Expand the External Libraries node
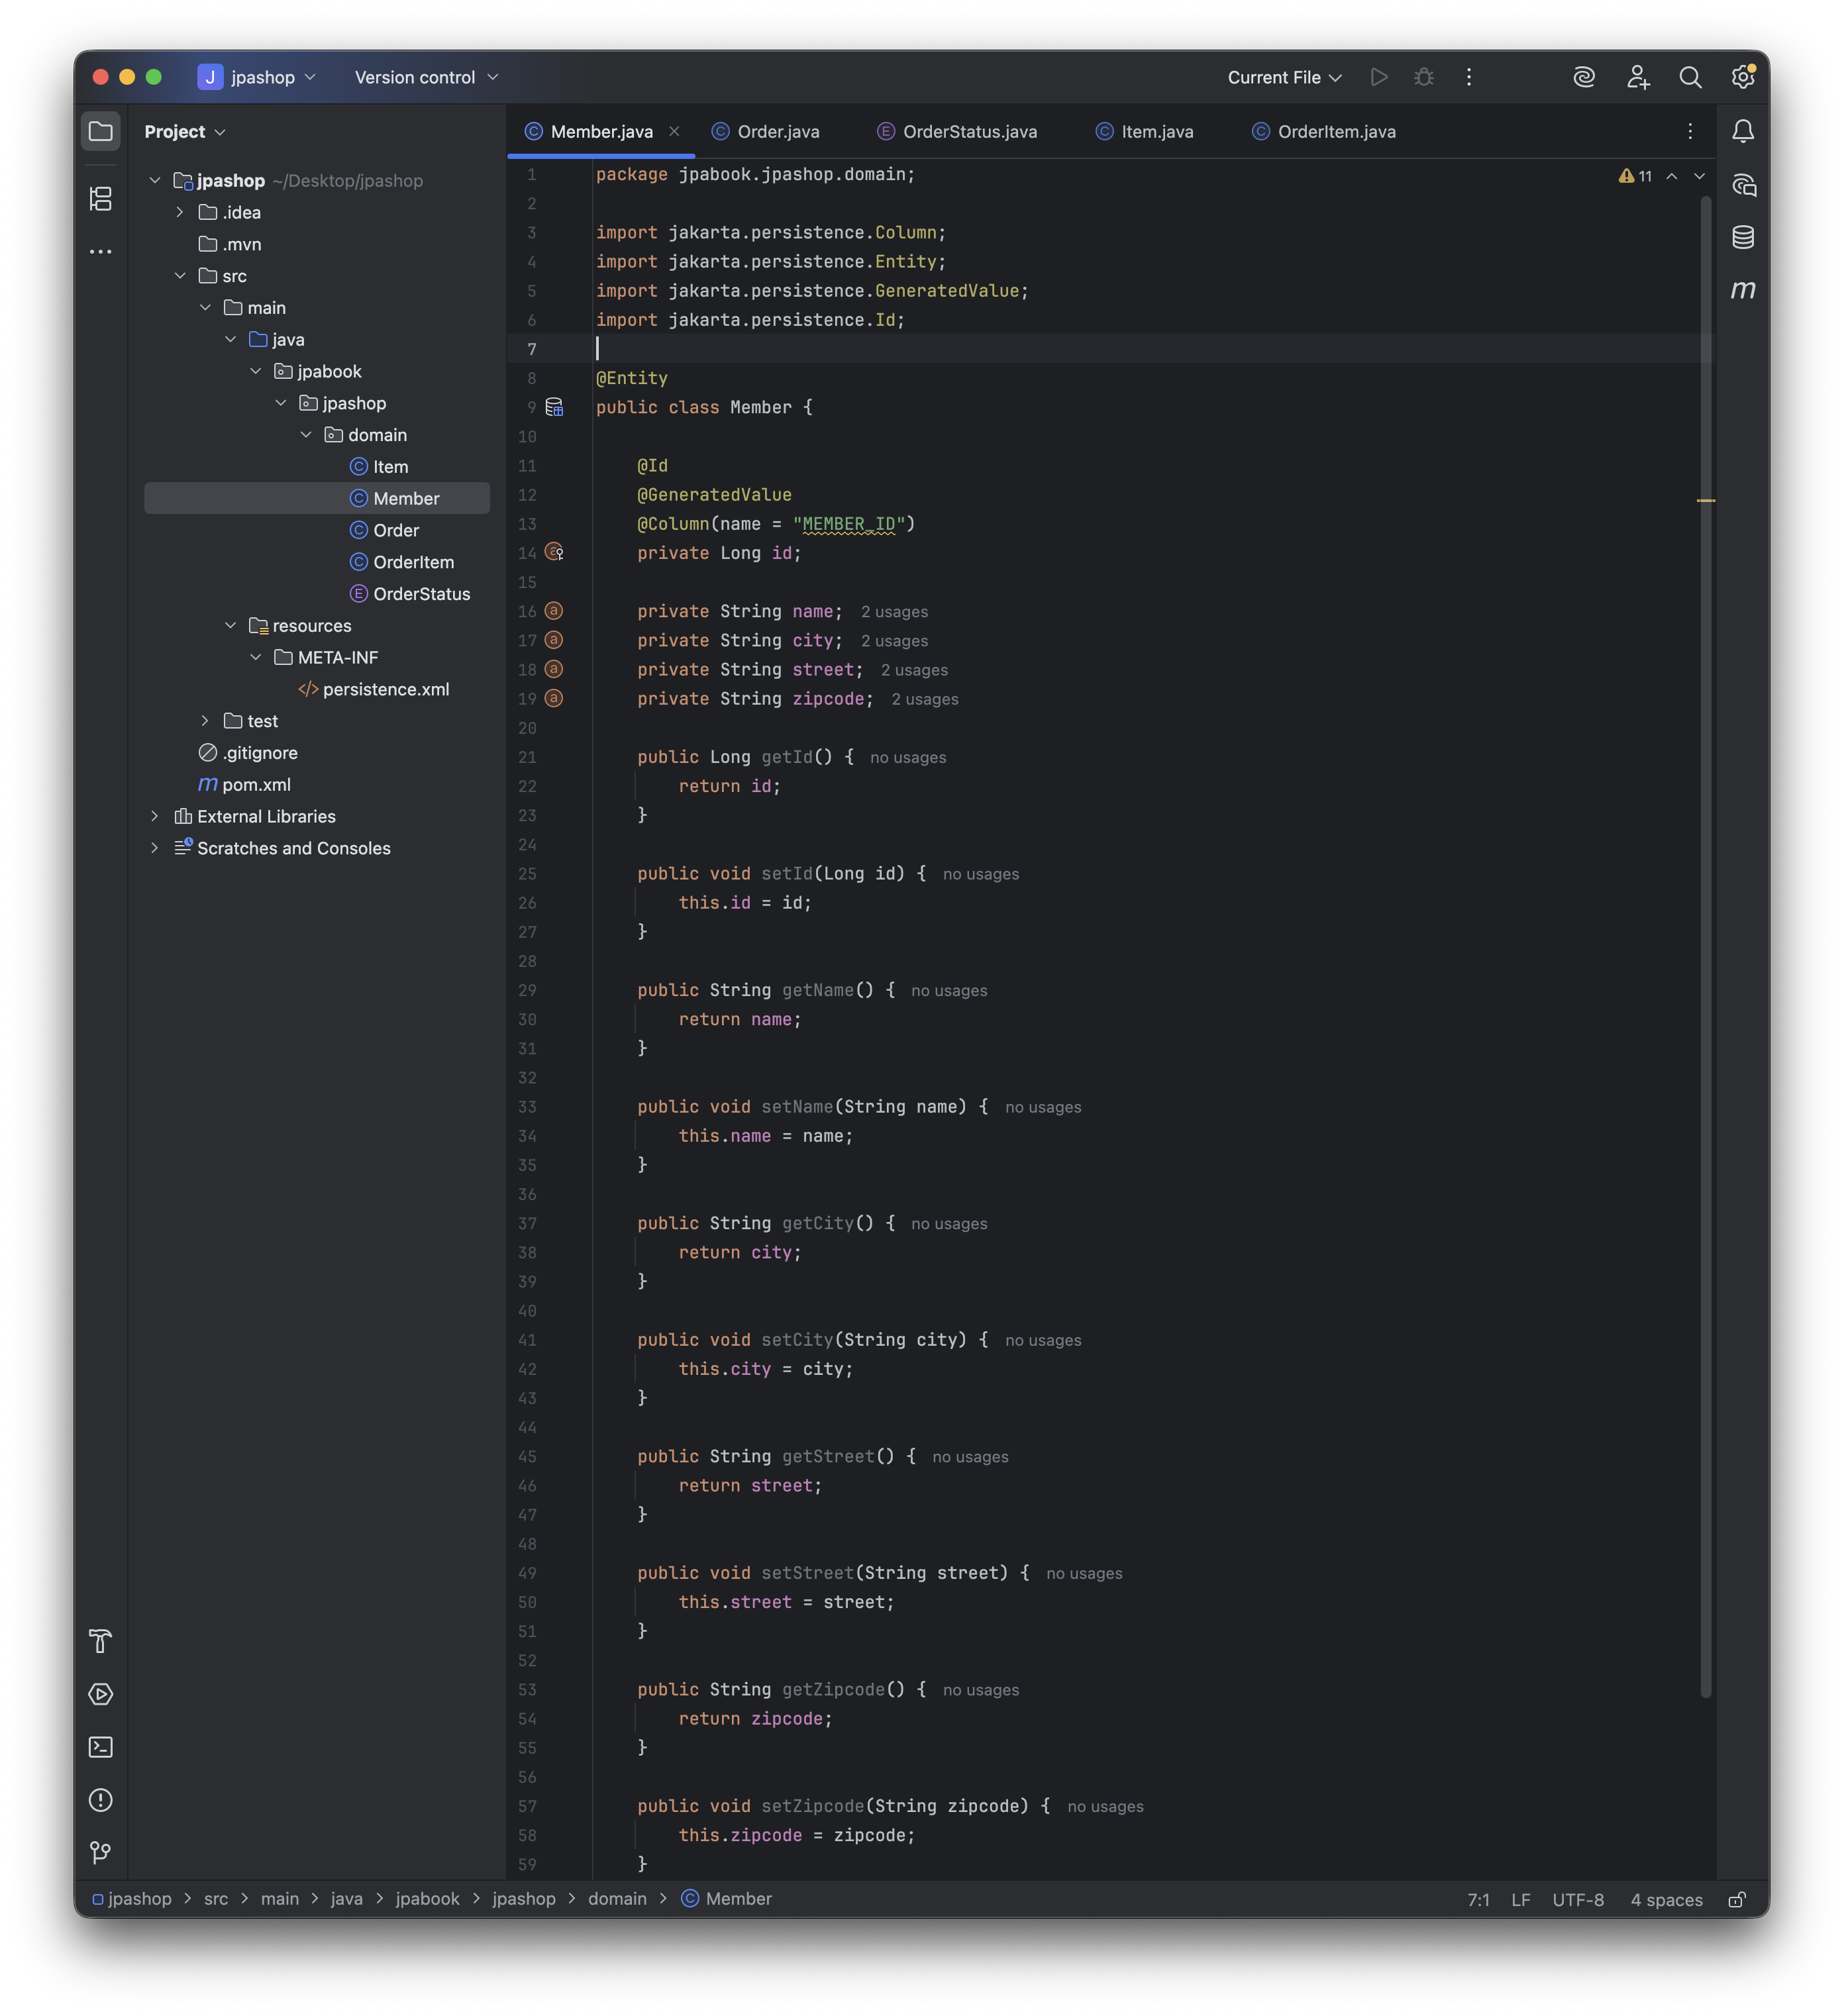Image resolution: width=1844 pixels, height=2016 pixels. [x=155, y=816]
